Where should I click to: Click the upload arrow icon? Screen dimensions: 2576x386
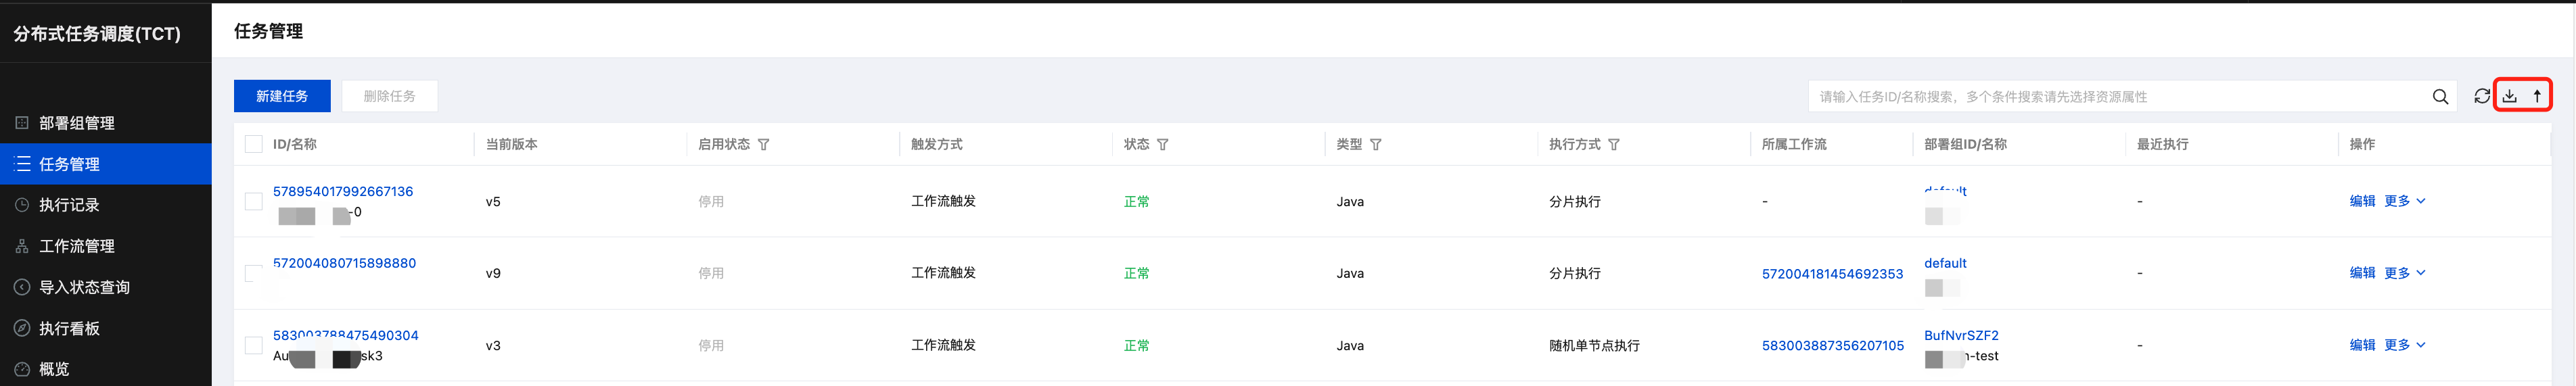coord(2537,96)
